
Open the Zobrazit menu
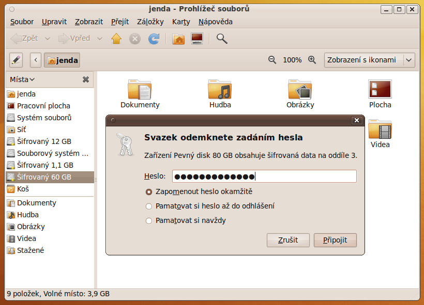click(89, 22)
